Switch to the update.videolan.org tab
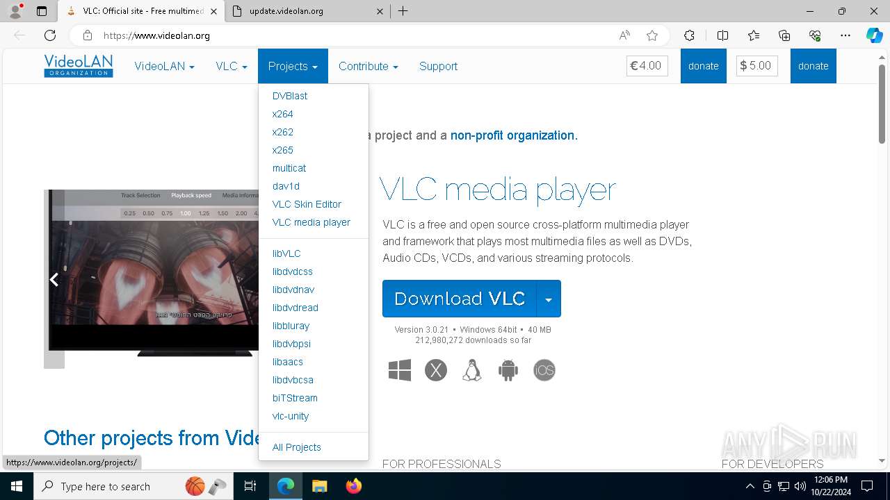Viewport: 890px width, 500px height. (x=308, y=11)
